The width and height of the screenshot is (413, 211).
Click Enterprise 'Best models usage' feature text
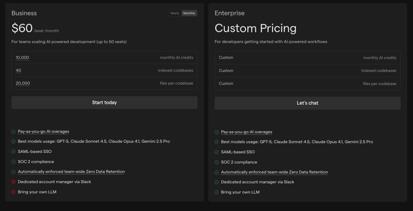(x=297, y=142)
